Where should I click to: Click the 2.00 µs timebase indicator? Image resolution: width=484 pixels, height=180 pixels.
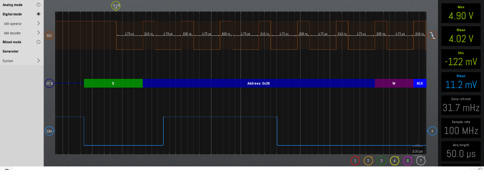(x=417, y=151)
